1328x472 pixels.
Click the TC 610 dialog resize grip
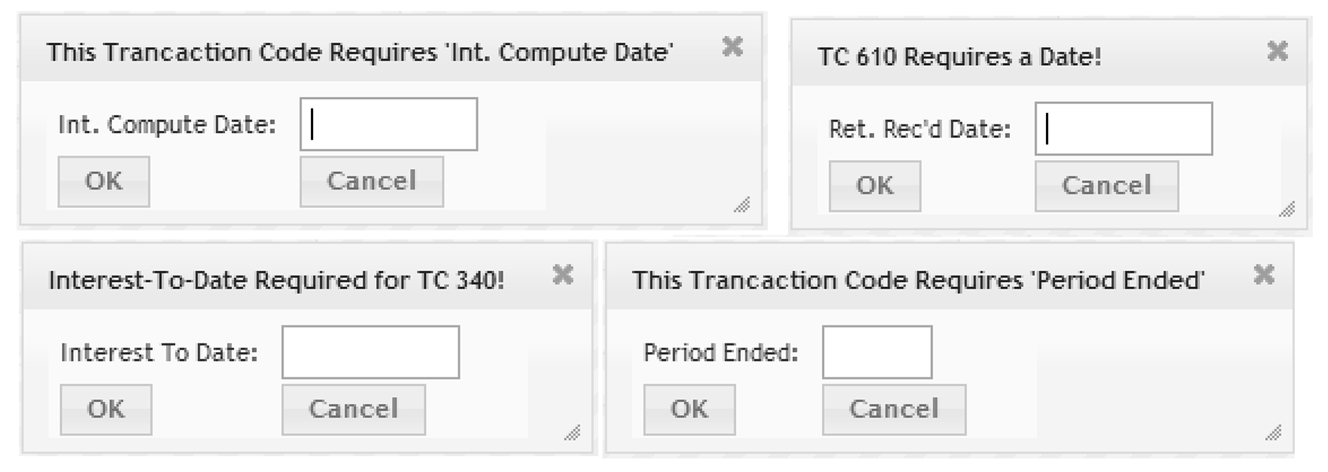[1287, 210]
